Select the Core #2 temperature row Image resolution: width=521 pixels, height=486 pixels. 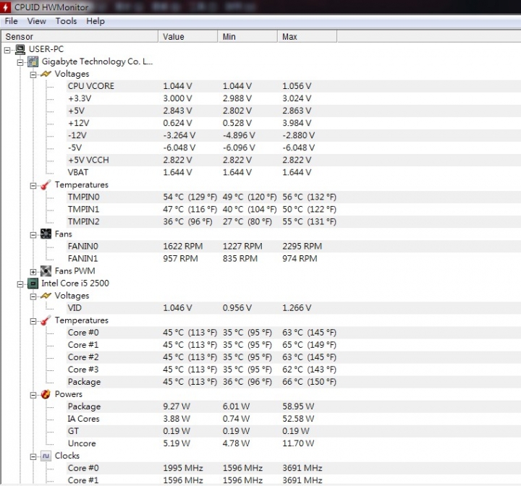pyautogui.click(x=293, y=357)
